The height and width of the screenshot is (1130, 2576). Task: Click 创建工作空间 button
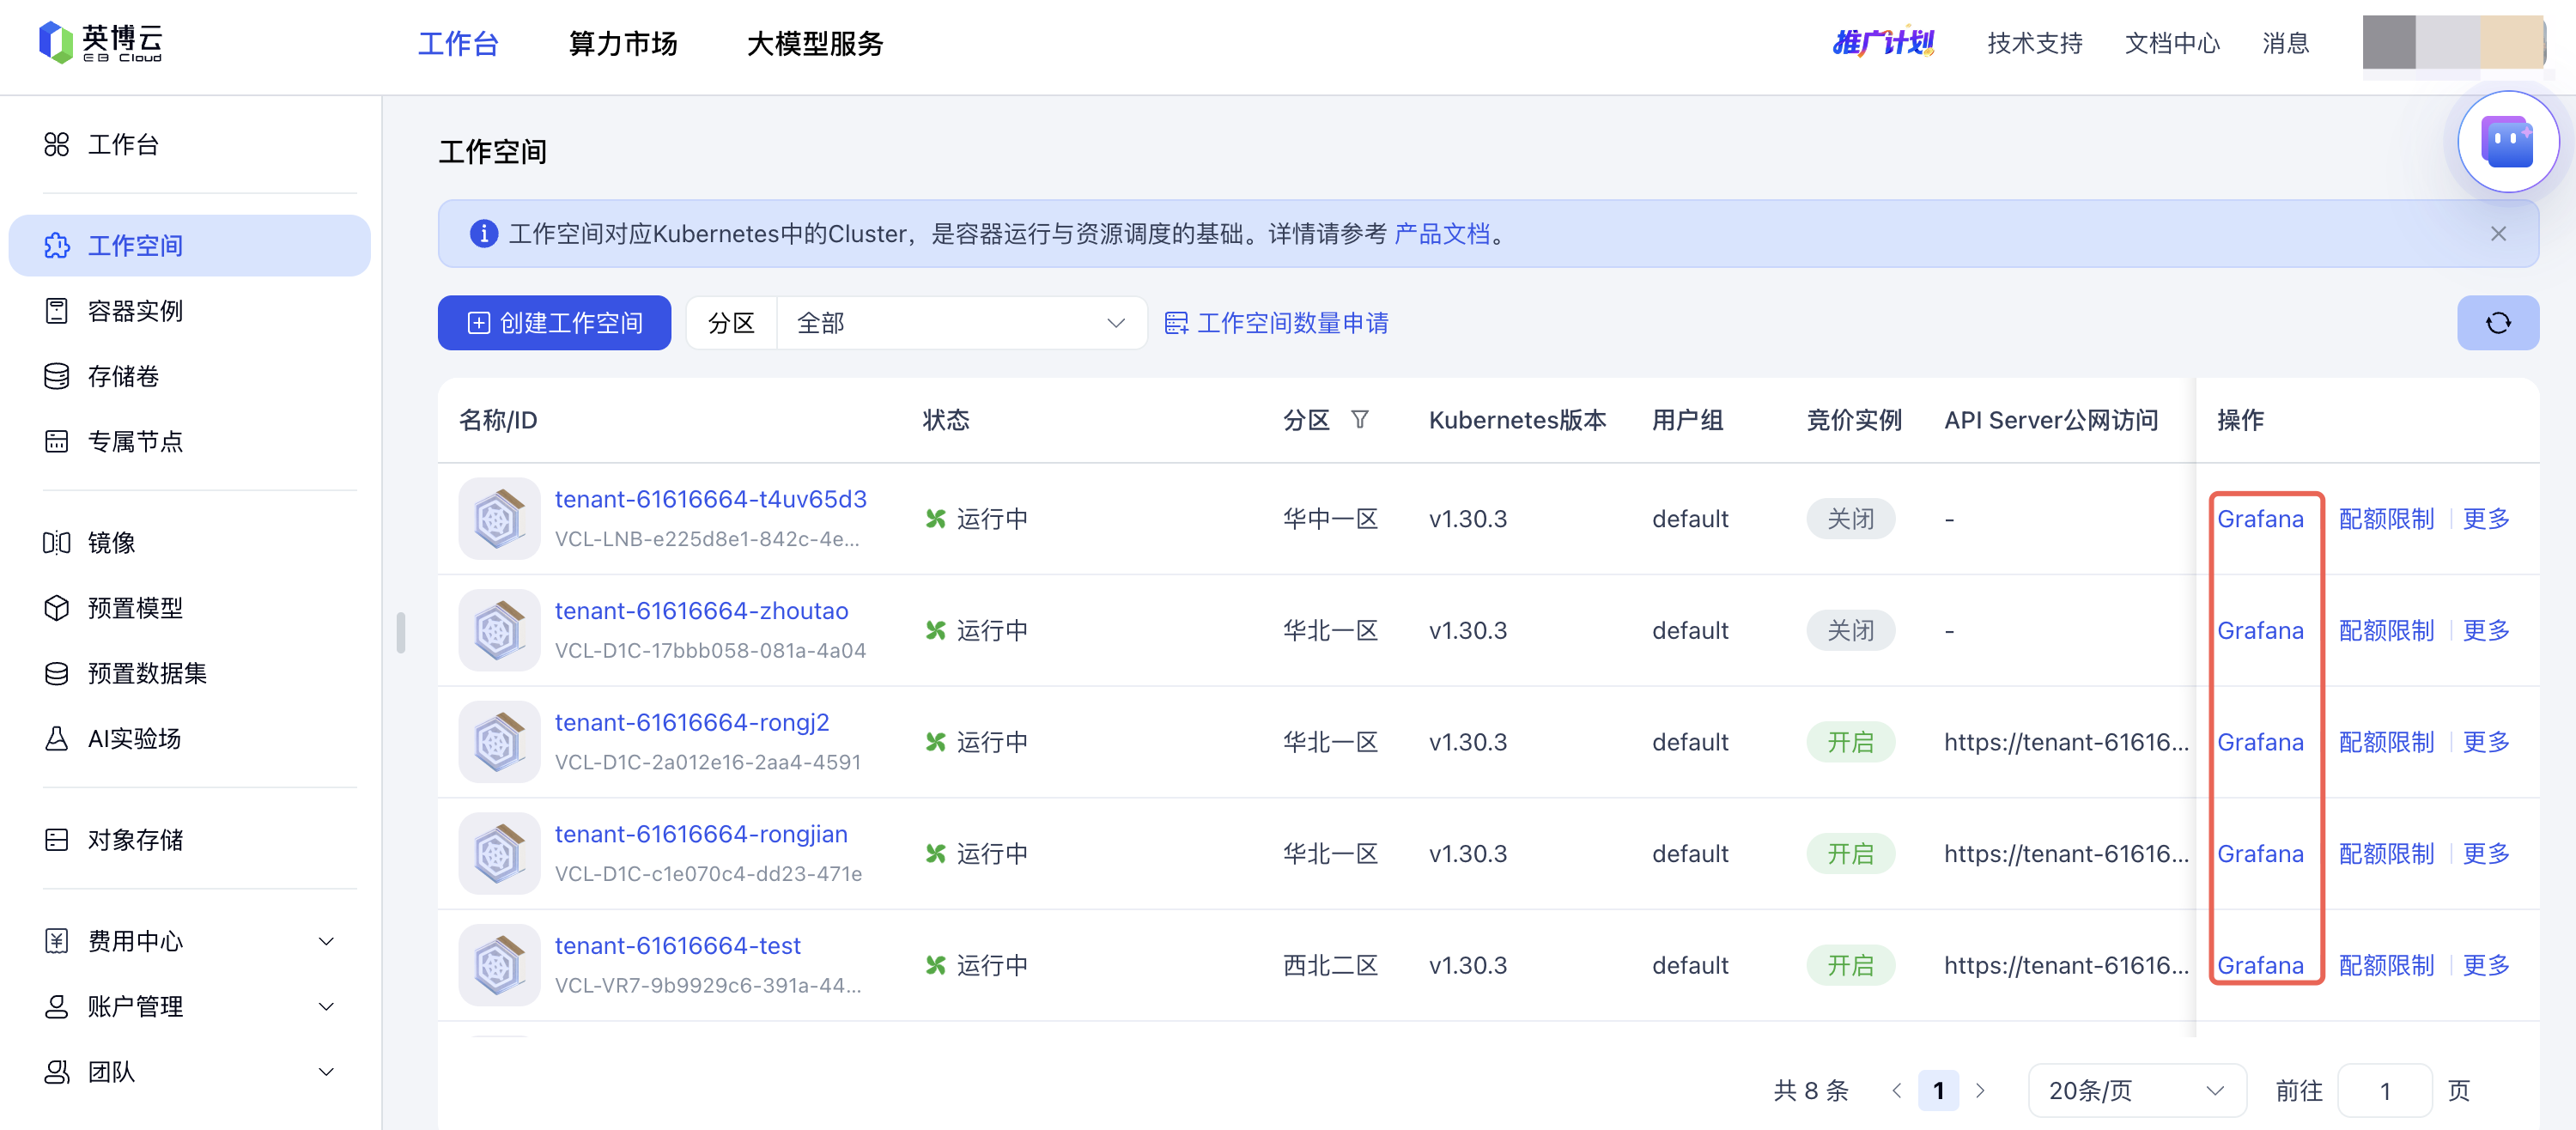(554, 323)
